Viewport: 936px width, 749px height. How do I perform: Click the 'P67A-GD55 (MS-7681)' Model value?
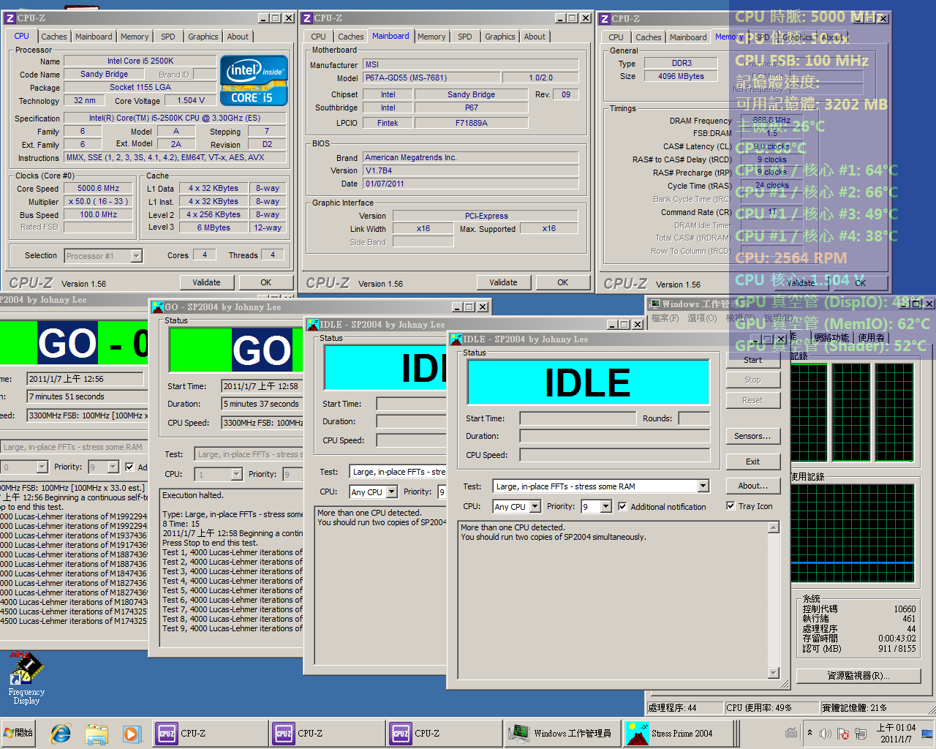[431, 78]
